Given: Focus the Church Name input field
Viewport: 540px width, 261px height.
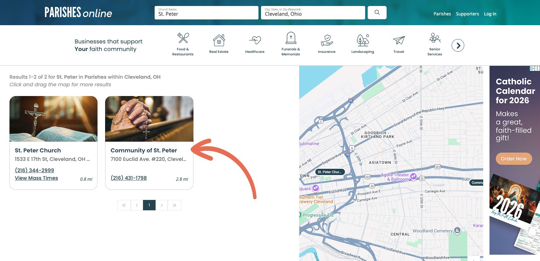Looking at the screenshot, I should click(x=206, y=13).
